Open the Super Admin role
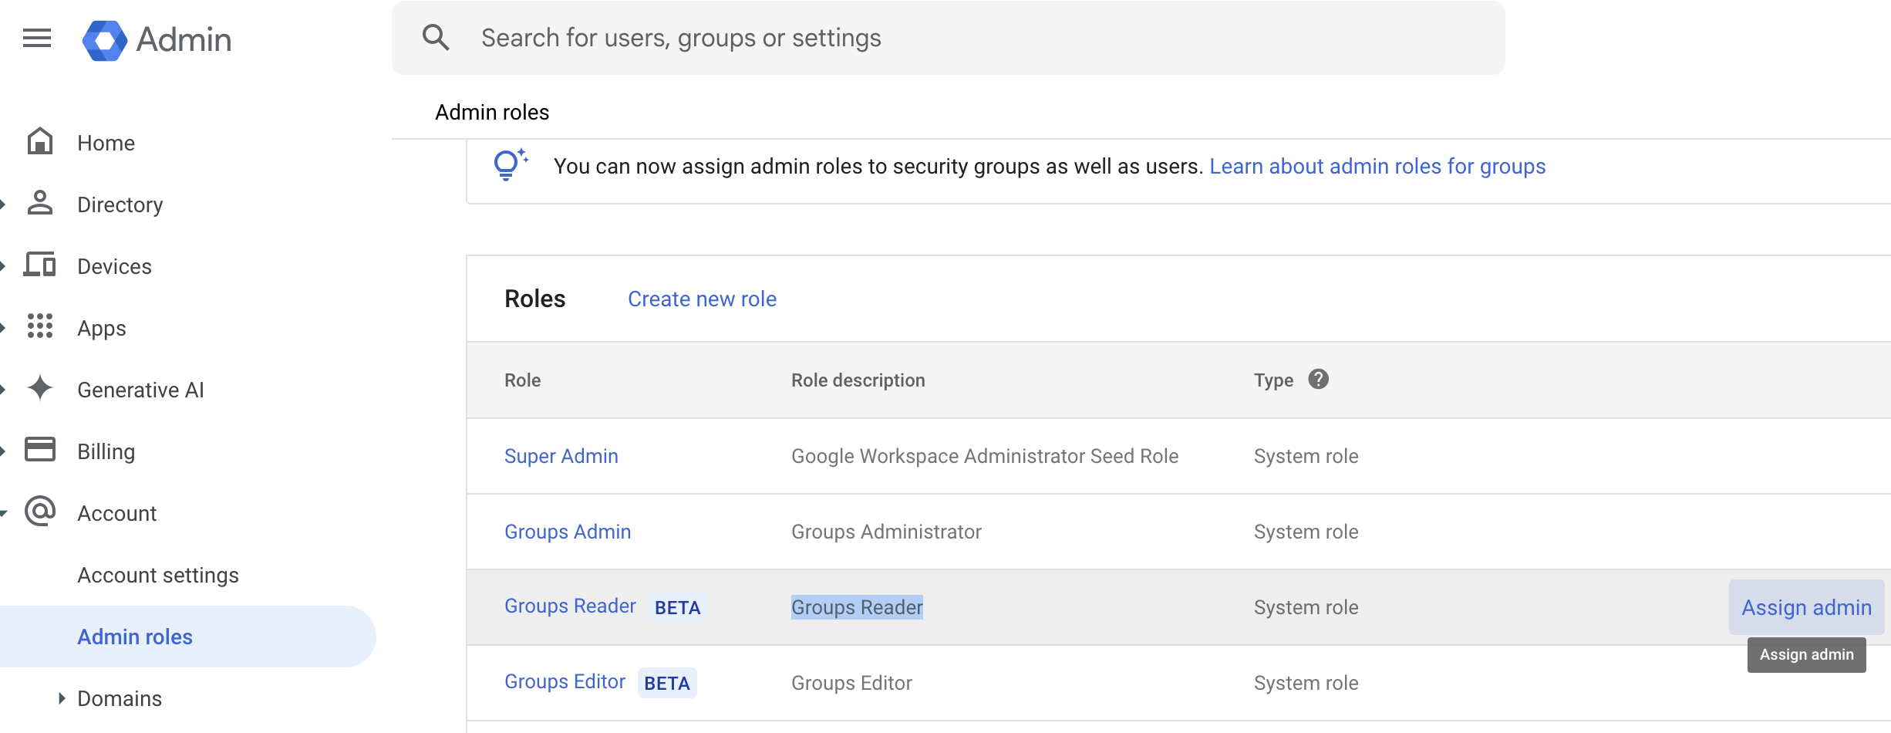 (x=561, y=456)
